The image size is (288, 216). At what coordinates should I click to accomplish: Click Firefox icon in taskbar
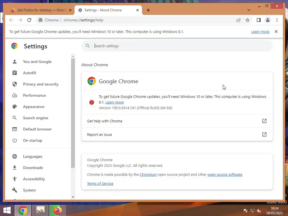coord(57,210)
